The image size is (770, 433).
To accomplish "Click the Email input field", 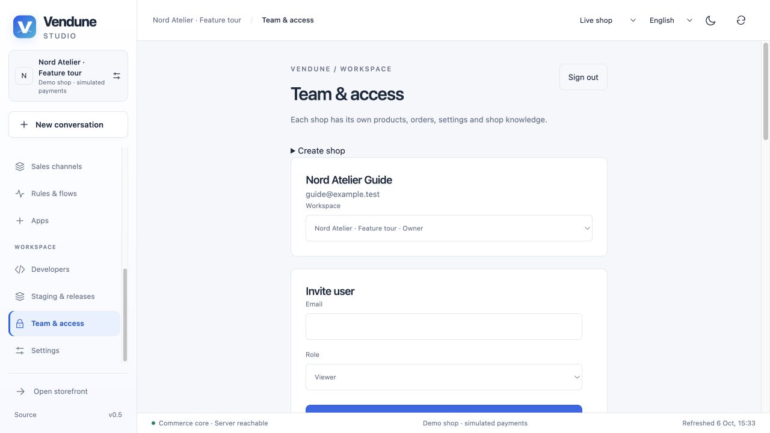I will coord(444,327).
